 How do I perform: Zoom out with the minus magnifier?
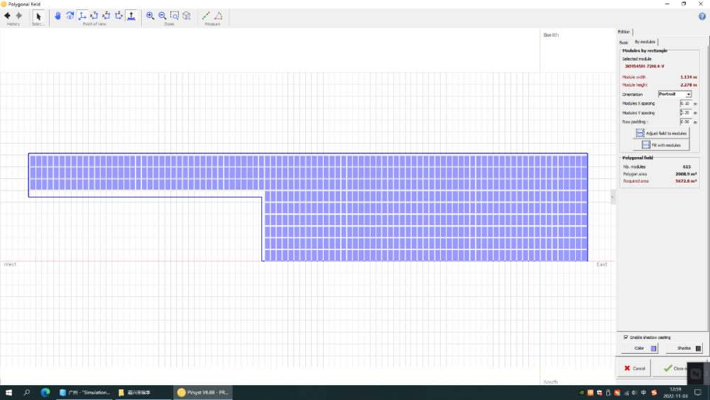click(162, 16)
